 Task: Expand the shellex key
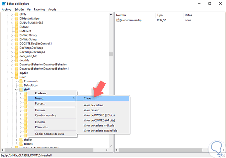click(16, 140)
